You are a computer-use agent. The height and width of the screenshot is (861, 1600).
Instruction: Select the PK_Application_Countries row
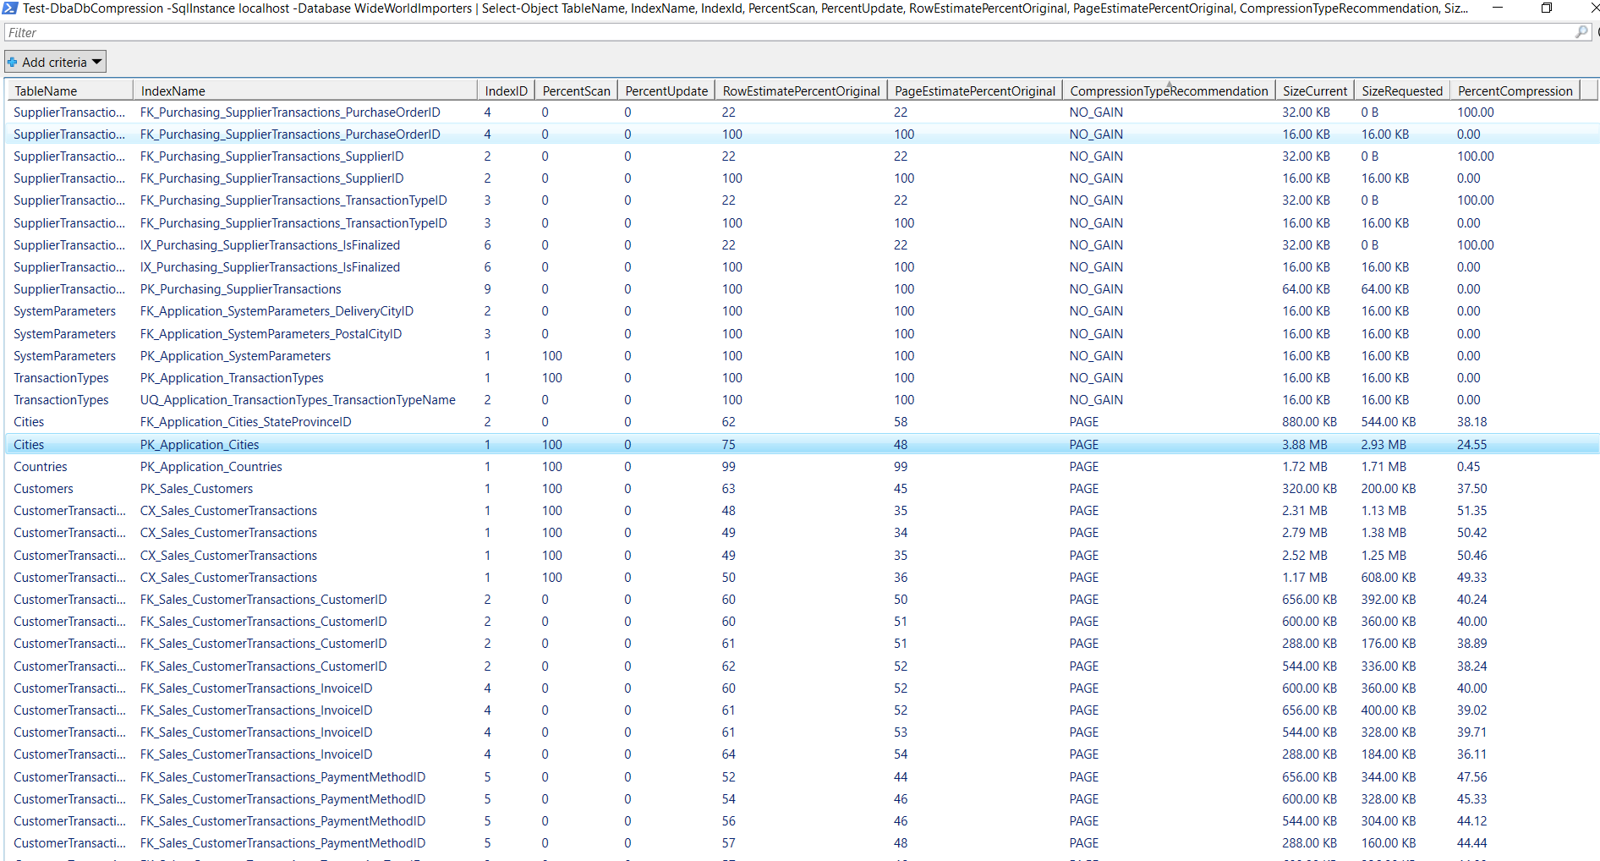tap(338, 466)
